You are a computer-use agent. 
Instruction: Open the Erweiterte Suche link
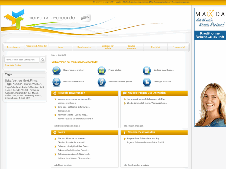pyautogui.click(x=13, y=65)
